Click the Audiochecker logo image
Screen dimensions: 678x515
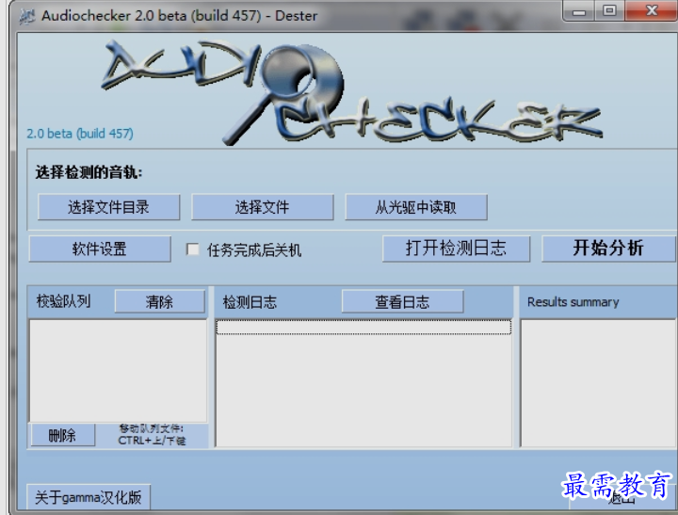(x=351, y=92)
